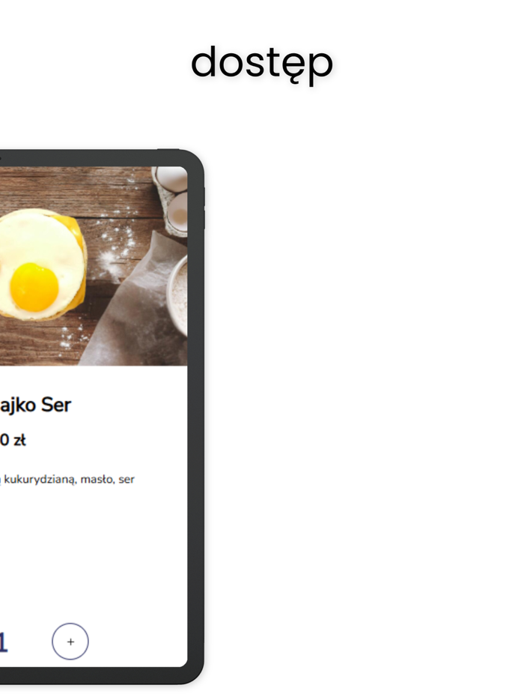Click the 'dostęp' heading text
The image size is (524, 700).
[262, 64]
